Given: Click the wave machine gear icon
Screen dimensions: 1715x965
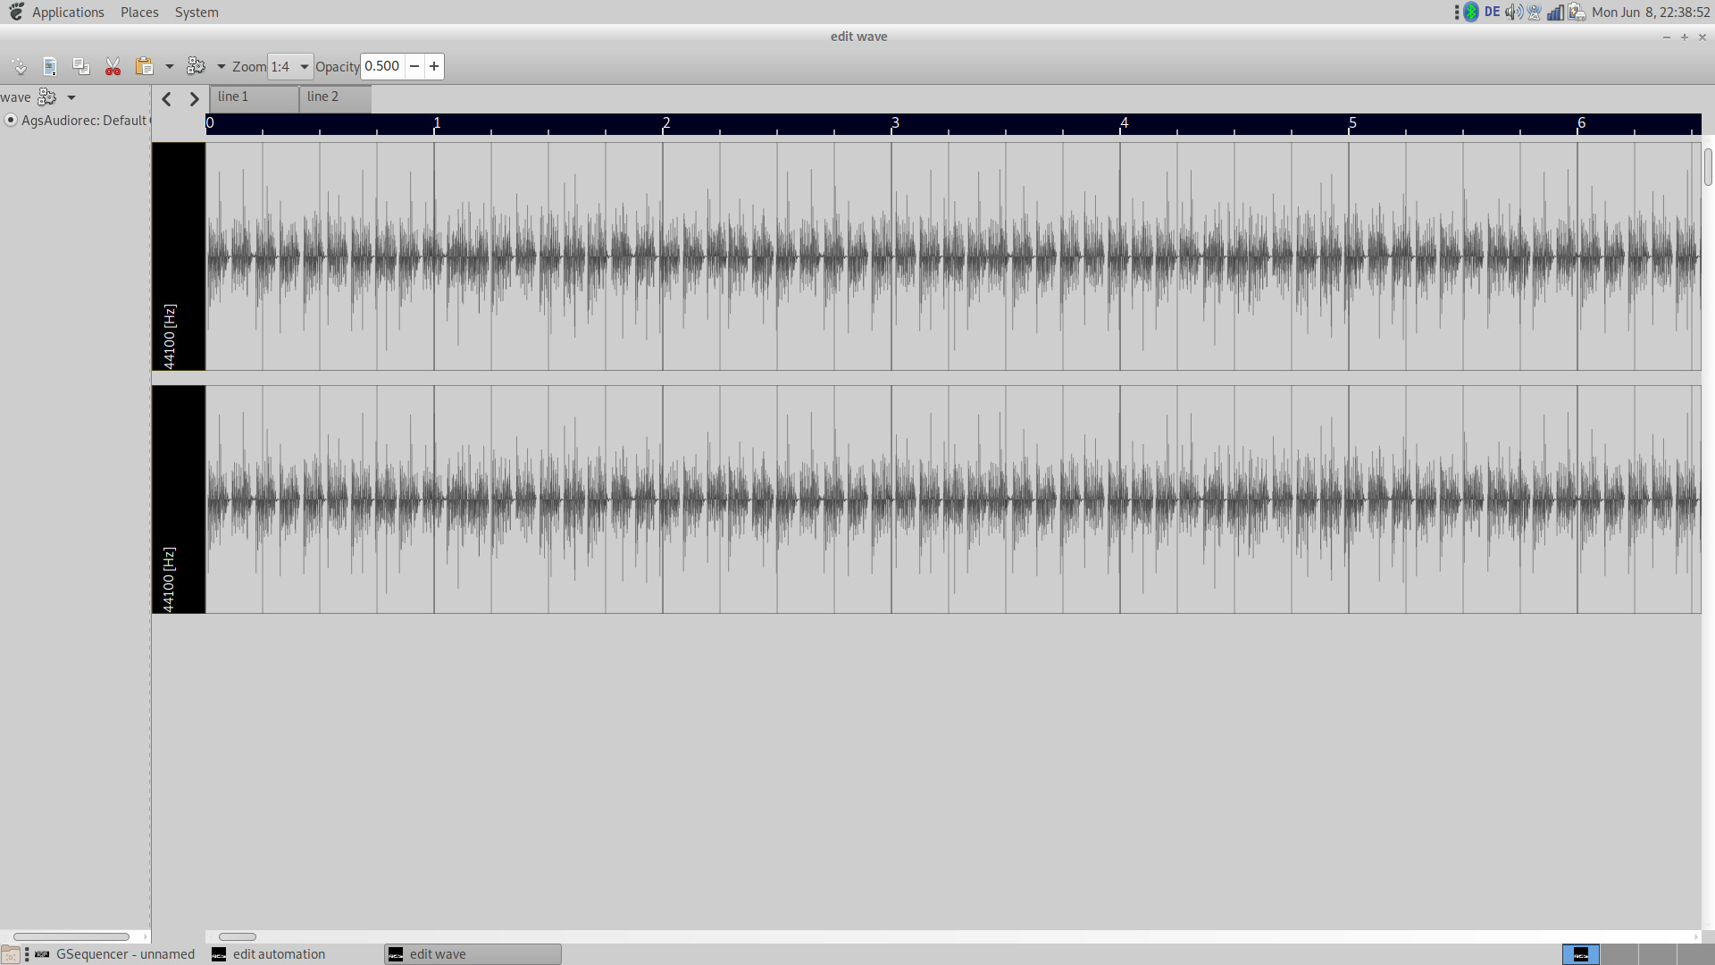Looking at the screenshot, I should coord(47,97).
